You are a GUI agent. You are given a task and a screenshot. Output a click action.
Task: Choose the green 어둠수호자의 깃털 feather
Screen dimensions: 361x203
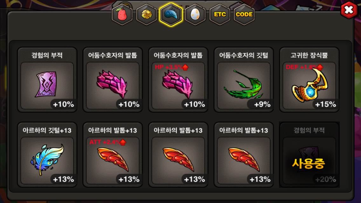pos(244,80)
